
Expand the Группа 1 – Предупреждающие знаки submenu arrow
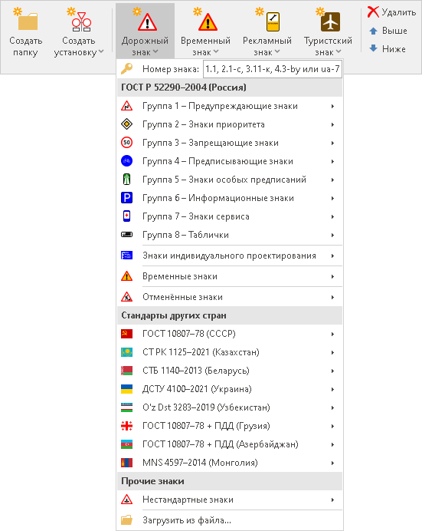coord(333,106)
